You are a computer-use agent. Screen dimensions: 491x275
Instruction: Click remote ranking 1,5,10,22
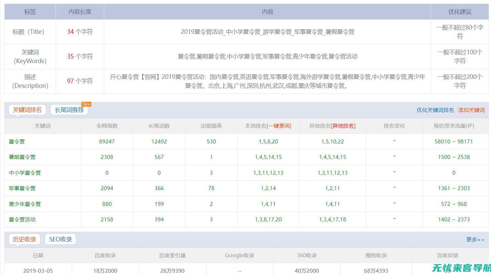click(333, 141)
